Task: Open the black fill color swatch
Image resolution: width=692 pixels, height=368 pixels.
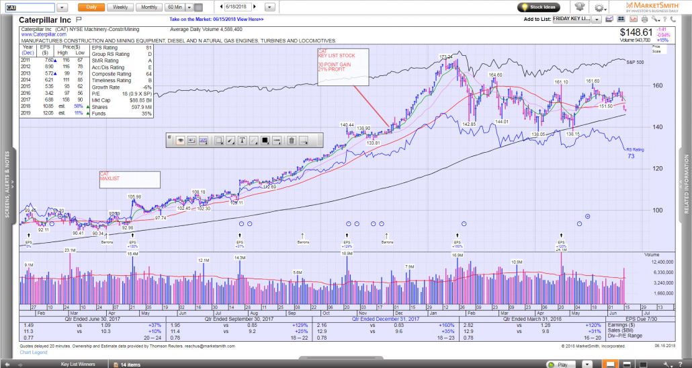Action: pyautogui.click(x=265, y=141)
